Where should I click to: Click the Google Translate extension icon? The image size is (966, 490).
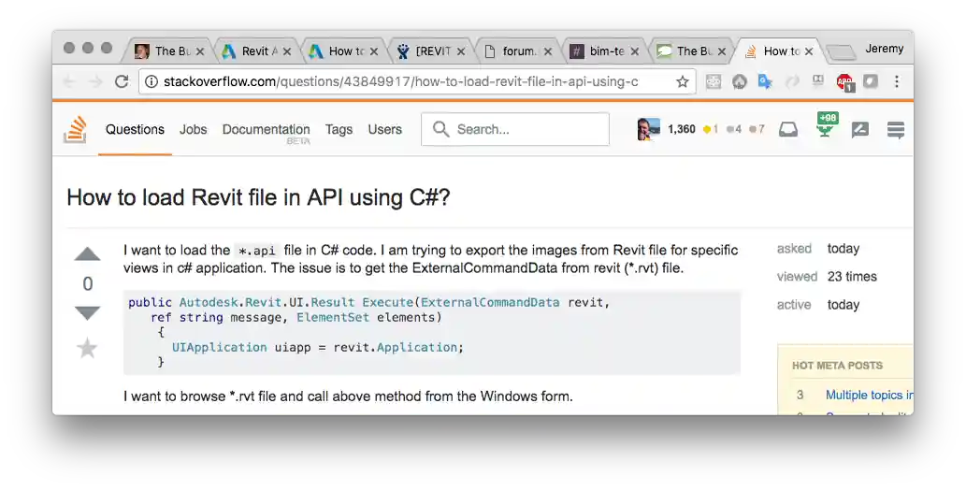(x=765, y=82)
